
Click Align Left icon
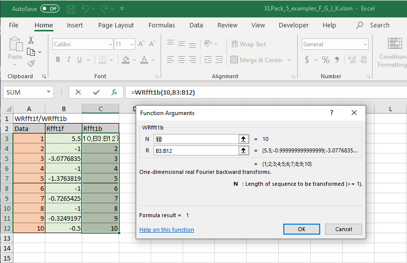[x=170, y=60]
